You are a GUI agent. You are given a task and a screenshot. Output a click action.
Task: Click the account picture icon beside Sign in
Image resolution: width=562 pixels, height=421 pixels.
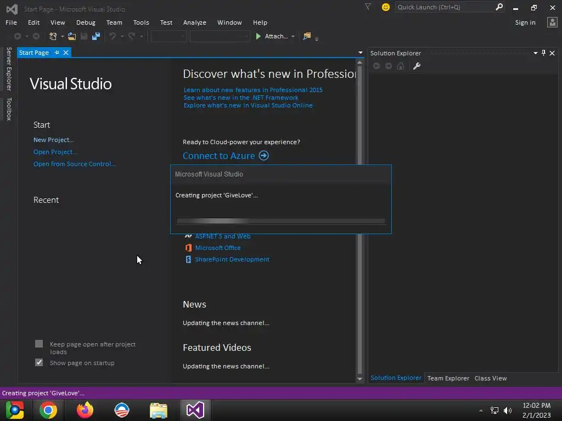tap(552, 22)
